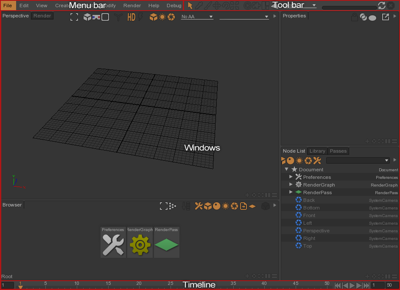Click the Render button beside Perspective

pyautogui.click(x=42, y=16)
